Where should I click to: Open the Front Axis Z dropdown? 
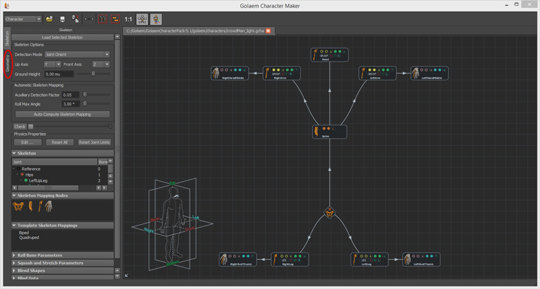pos(101,64)
